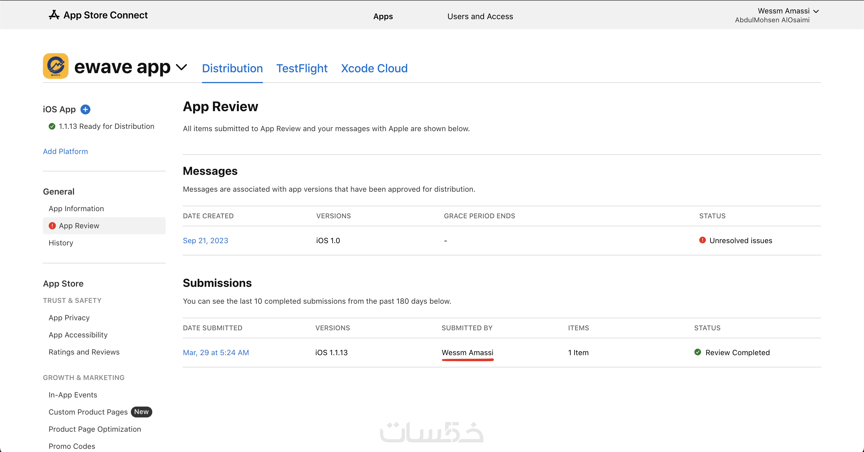The width and height of the screenshot is (864, 452).
Task: Click the New badge on Custom Product Pages
Action: [141, 412]
